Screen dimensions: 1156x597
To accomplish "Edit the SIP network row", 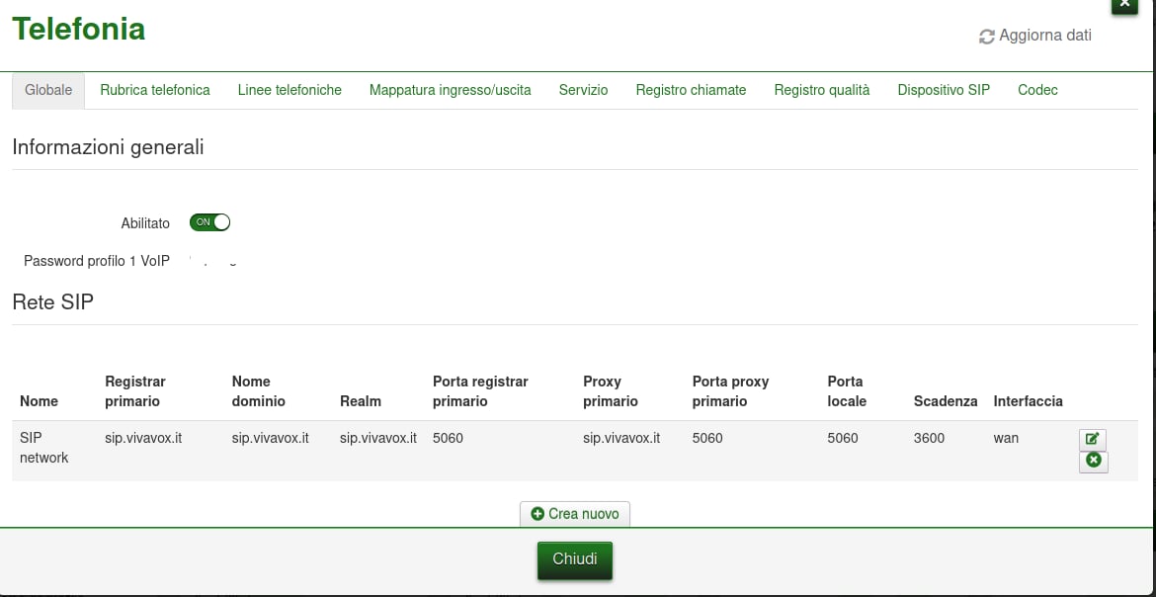I will pos(1093,439).
